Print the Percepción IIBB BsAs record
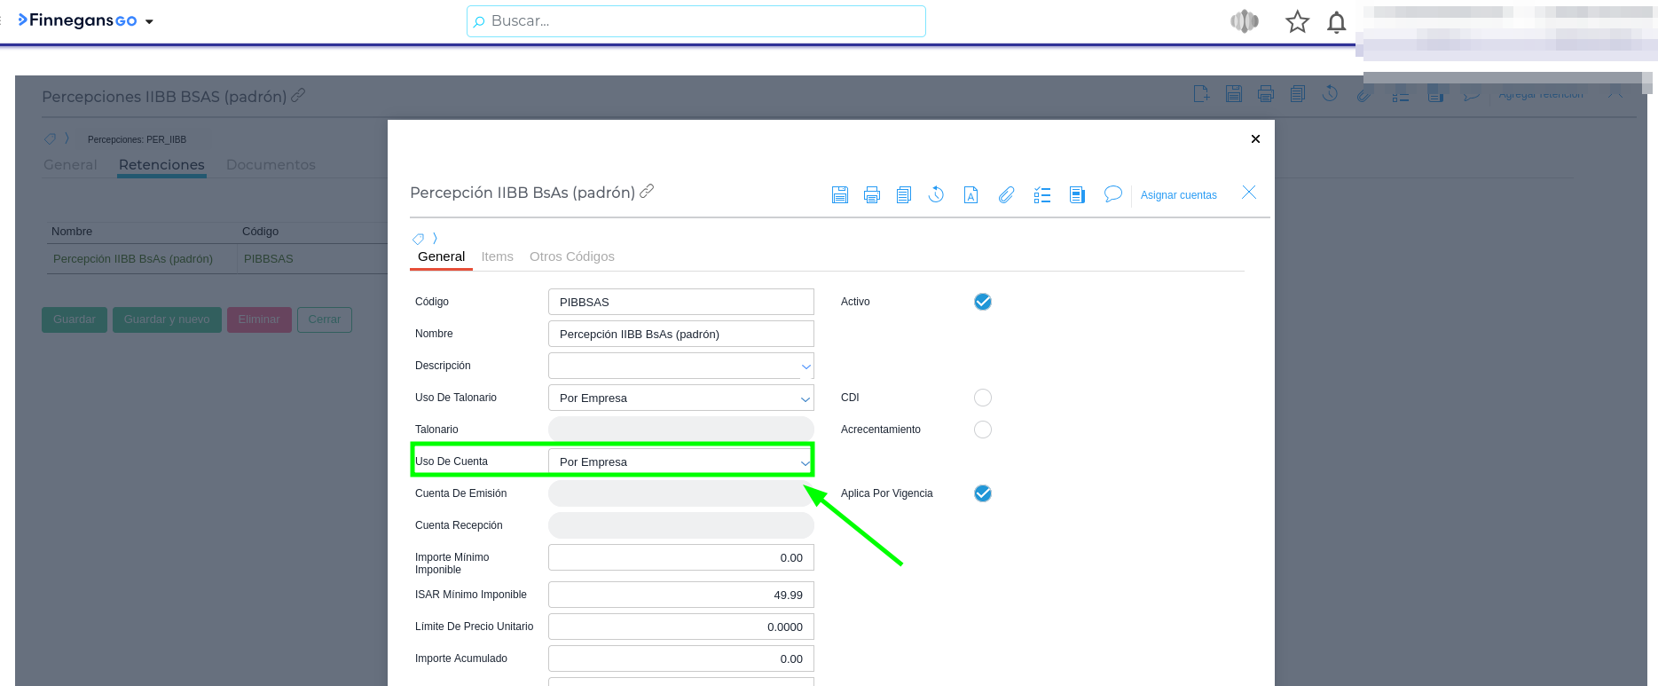1658x686 pixels. pyautogui.click(x=871, y=195)
